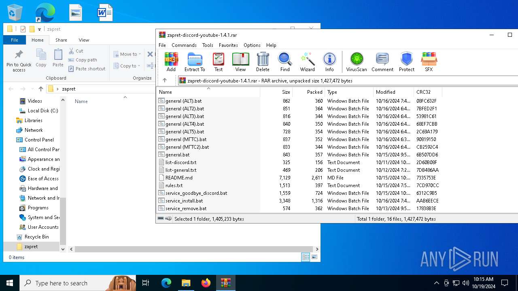Open WinRAR Tools menu

208,45
